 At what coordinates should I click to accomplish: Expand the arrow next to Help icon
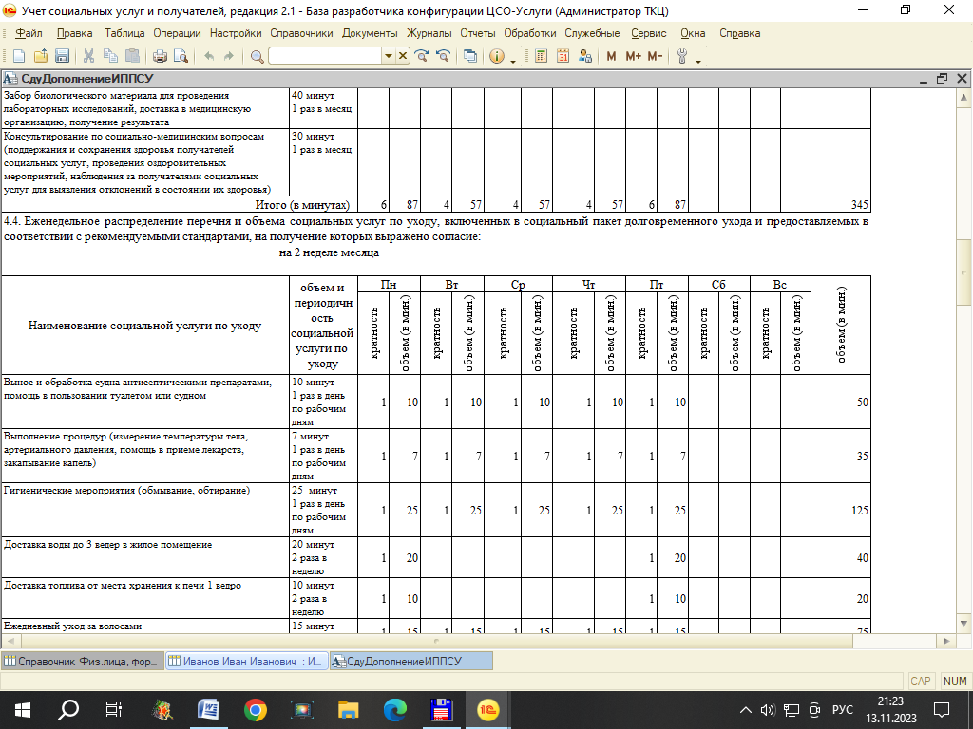[513, 60]
